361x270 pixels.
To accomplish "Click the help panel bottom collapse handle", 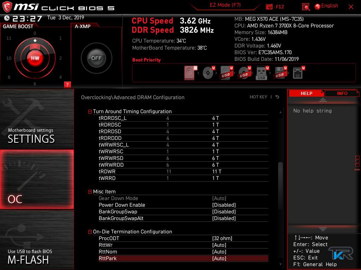I will pyautogui.click(x=323, y=229).
